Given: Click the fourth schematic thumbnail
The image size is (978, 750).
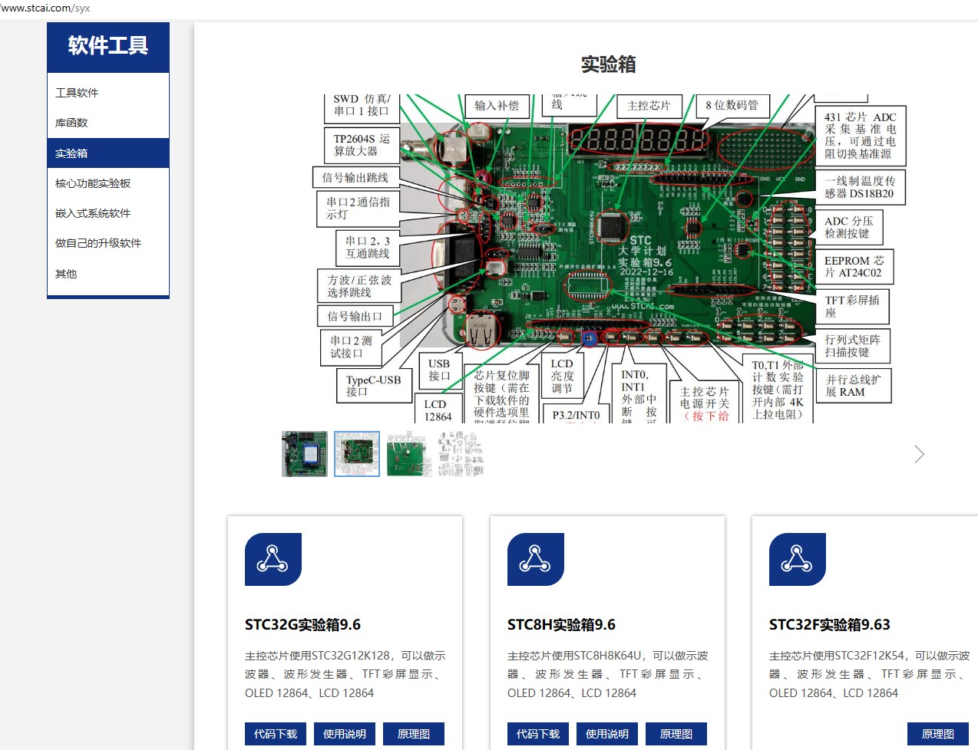Looking at the screenshot, I should click(461, 454).
